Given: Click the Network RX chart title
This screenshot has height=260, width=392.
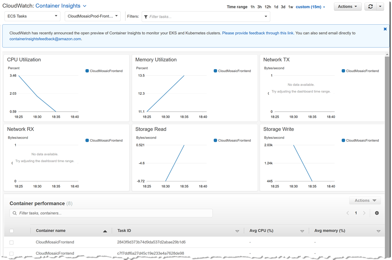Looking at the screenshot, I should tap(20, 129).
